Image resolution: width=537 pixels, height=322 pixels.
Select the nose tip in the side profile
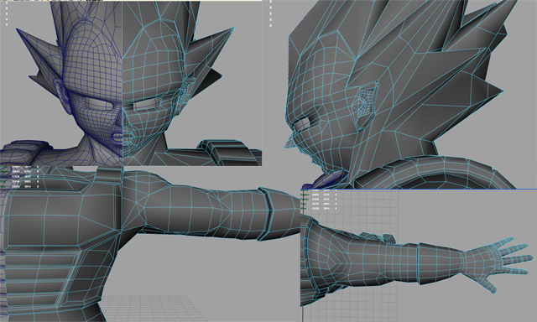[288, 143]
